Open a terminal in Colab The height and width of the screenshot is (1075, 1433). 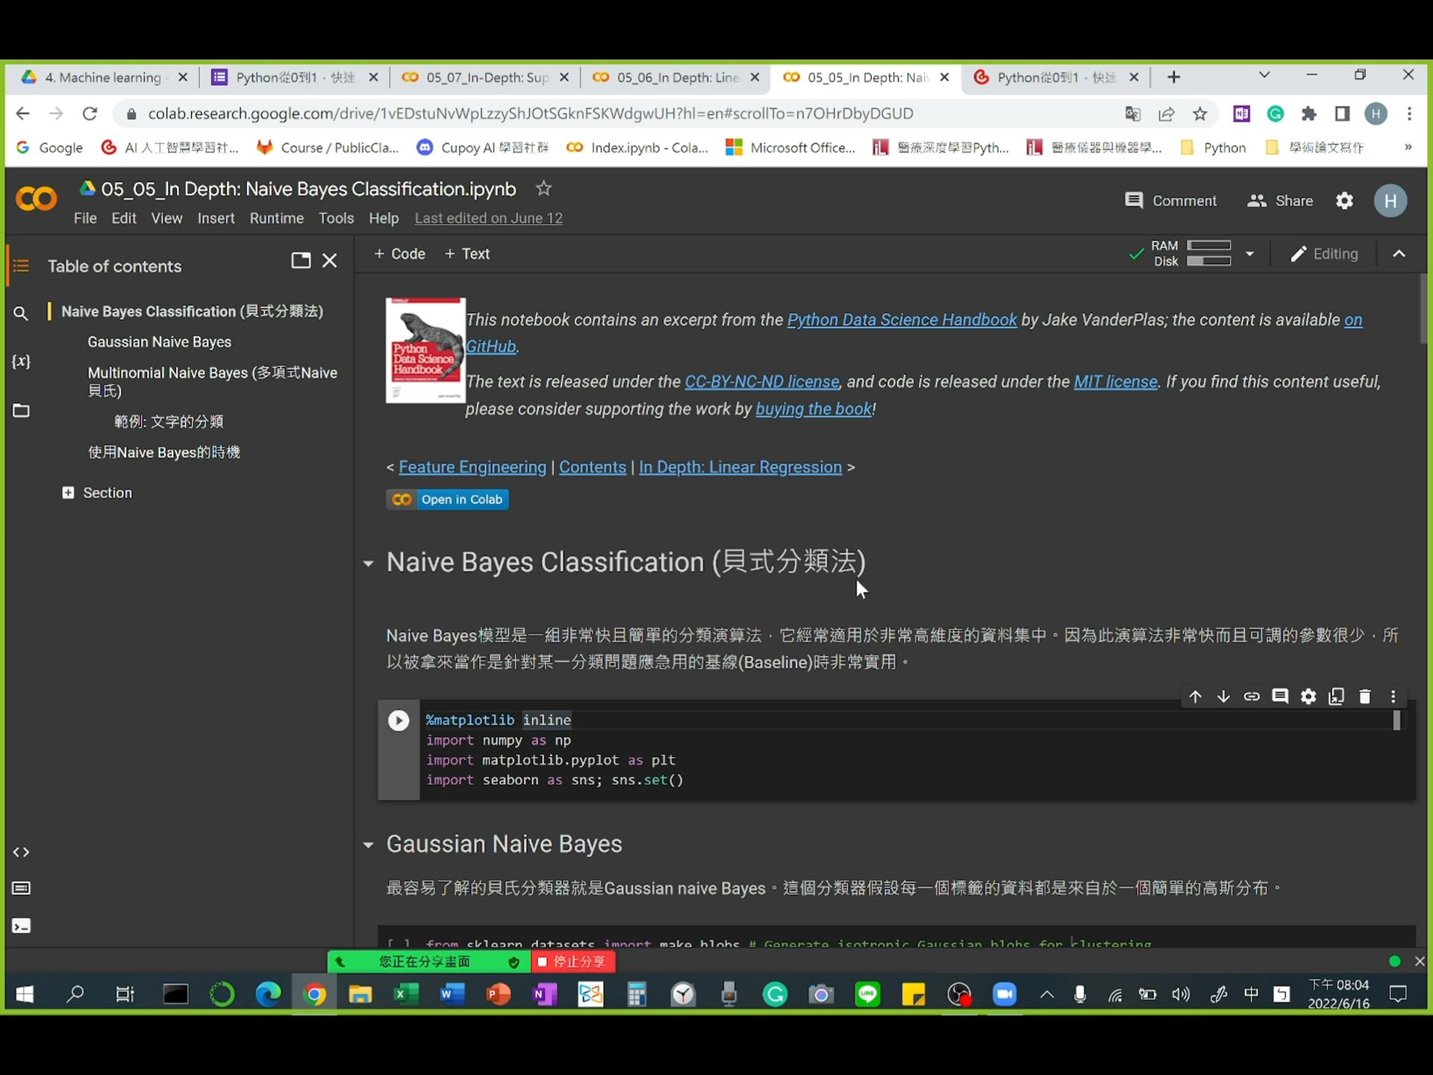22,926
